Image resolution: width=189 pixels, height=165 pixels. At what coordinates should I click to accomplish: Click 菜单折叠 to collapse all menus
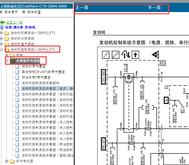34,12
